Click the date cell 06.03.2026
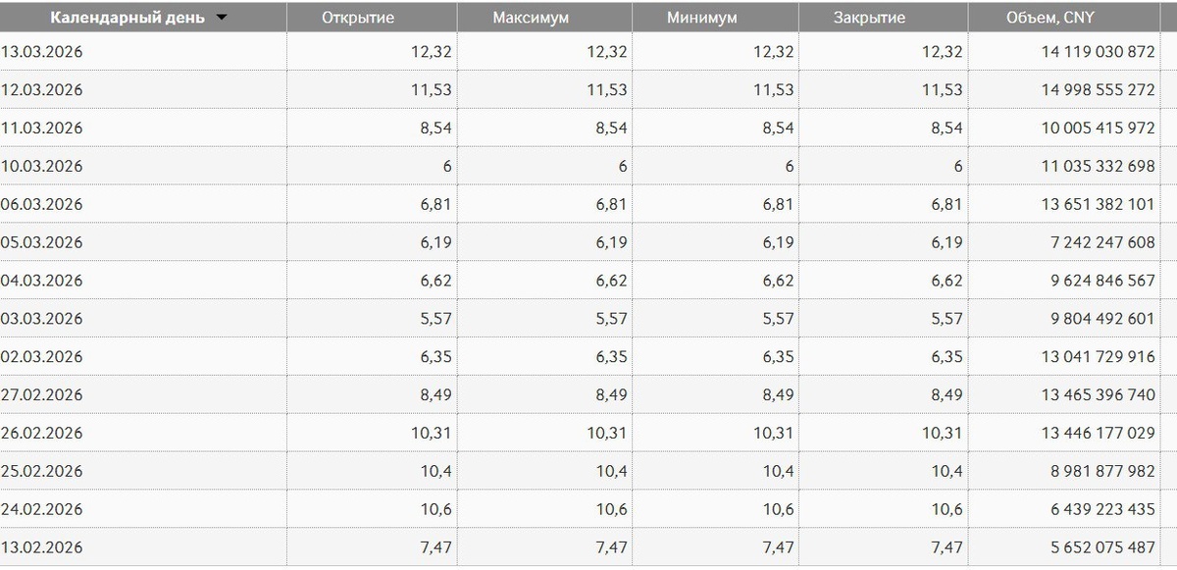 (x=41, y=205)
